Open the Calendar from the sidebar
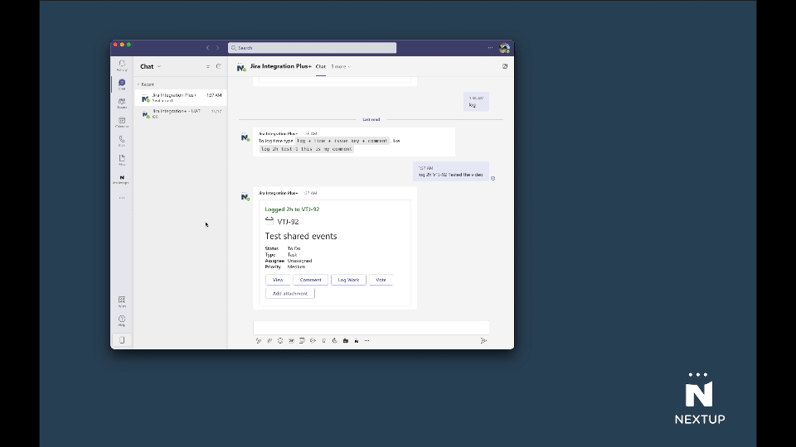 pos(122,123)
